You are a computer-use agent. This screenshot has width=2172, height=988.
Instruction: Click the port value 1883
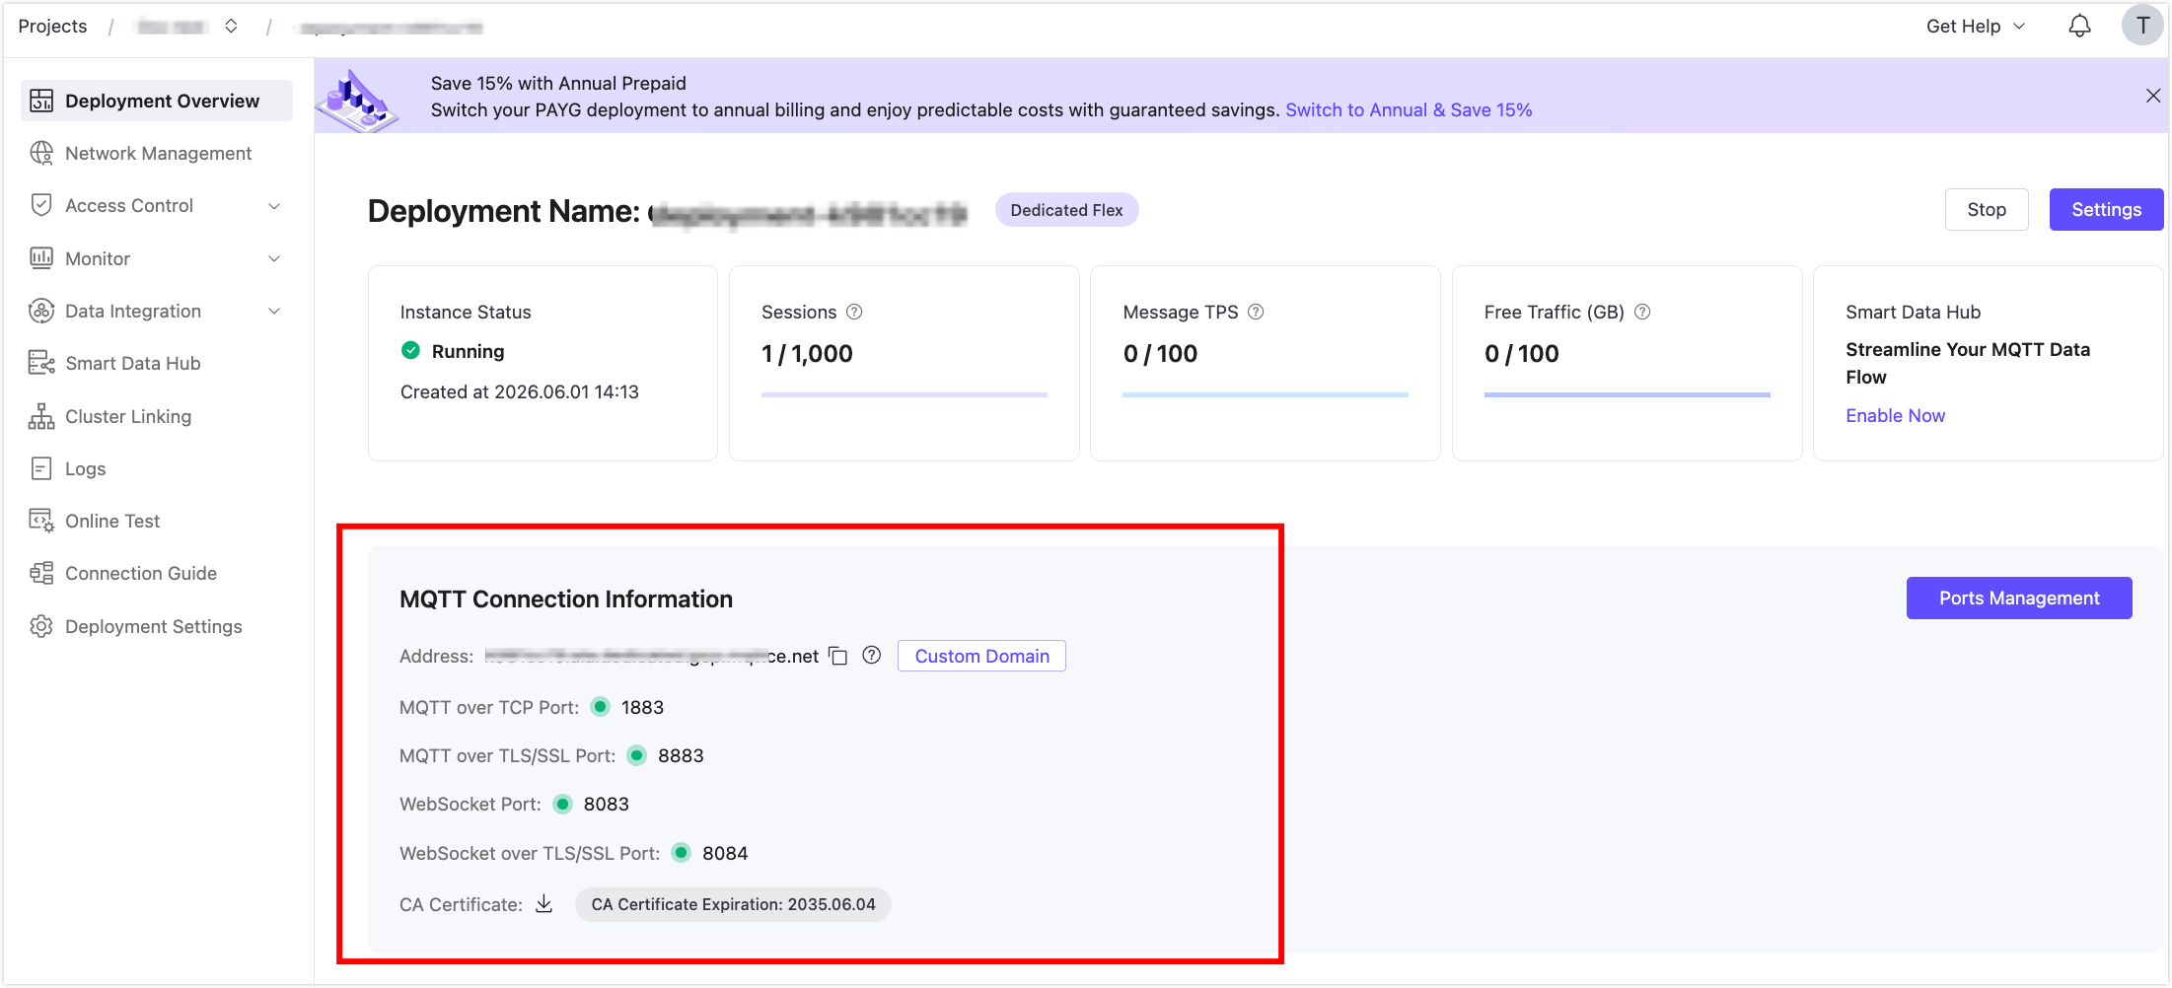(642, 707)
